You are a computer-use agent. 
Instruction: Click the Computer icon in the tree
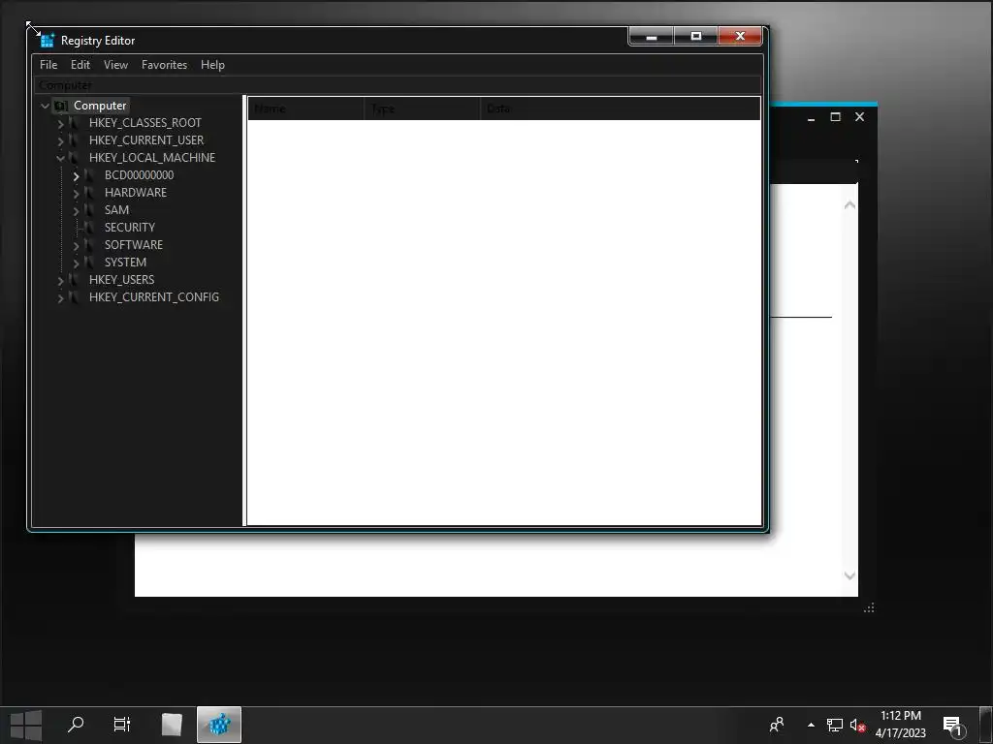(x=61, y=106)
